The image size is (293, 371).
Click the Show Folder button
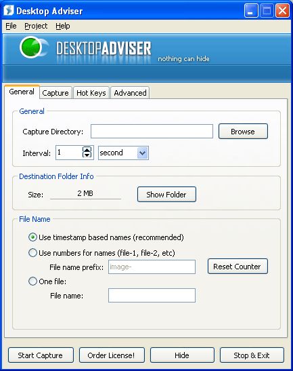click(x=166, y=194)
